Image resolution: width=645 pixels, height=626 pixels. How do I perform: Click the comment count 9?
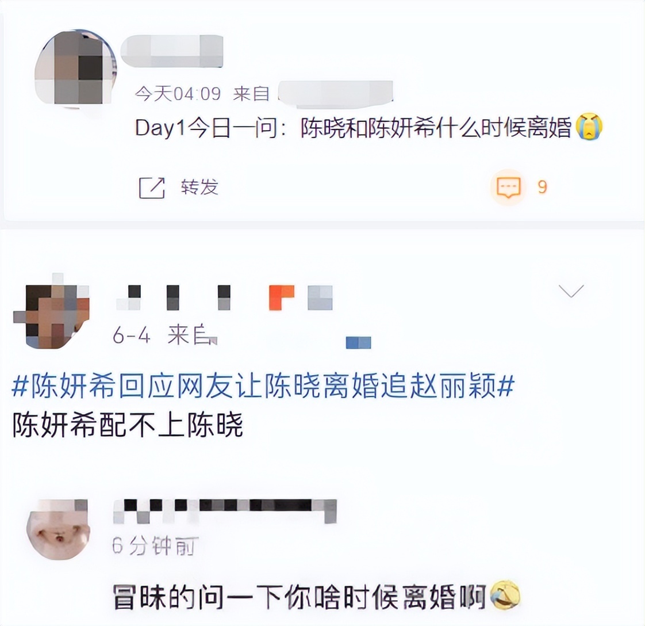pos(542,188)
